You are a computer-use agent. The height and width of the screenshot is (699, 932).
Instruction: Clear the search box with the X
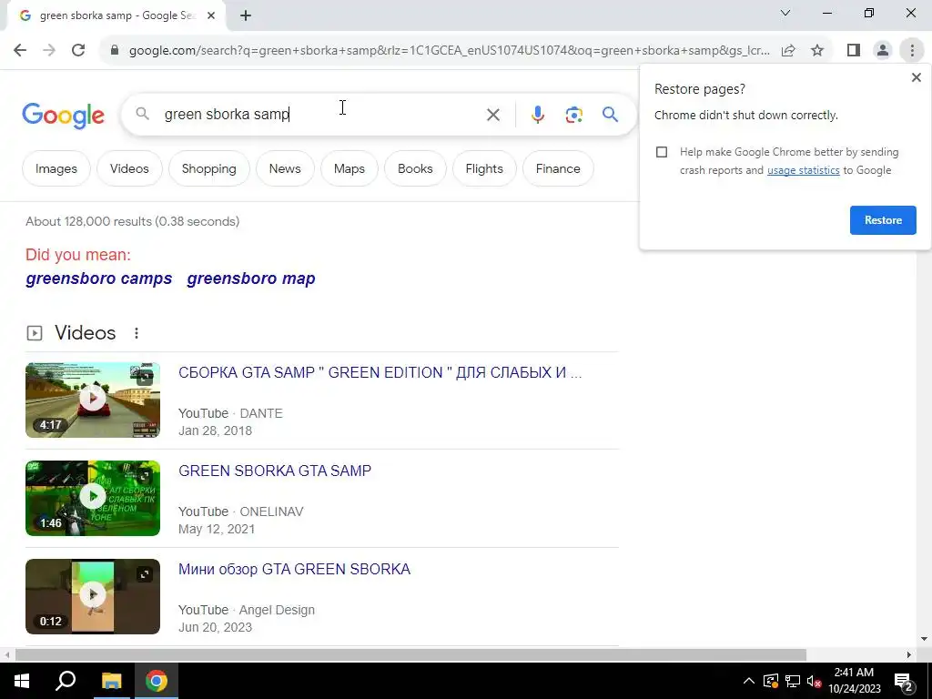pyautogui.click(x=493, y=114)
